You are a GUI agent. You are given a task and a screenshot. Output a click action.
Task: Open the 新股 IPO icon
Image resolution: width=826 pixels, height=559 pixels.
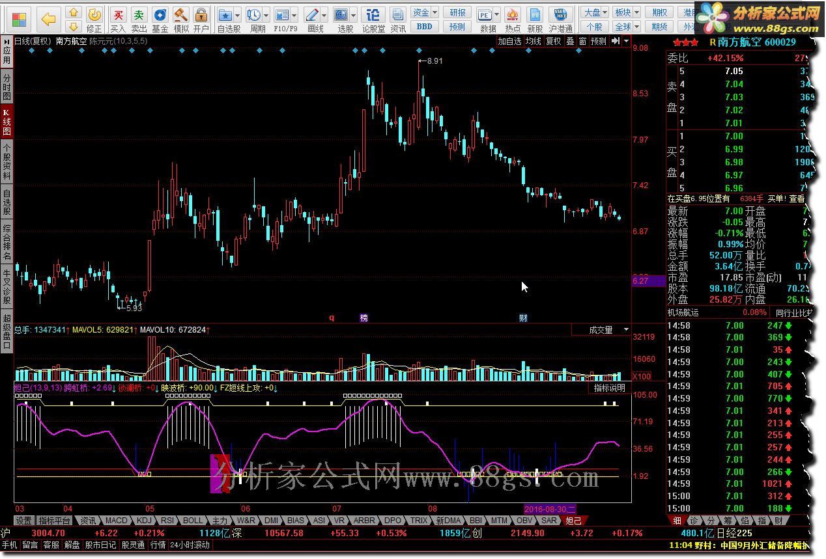(535, 19)
